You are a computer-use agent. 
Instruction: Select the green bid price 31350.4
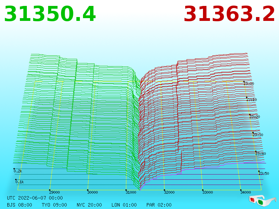pos(50,14)
